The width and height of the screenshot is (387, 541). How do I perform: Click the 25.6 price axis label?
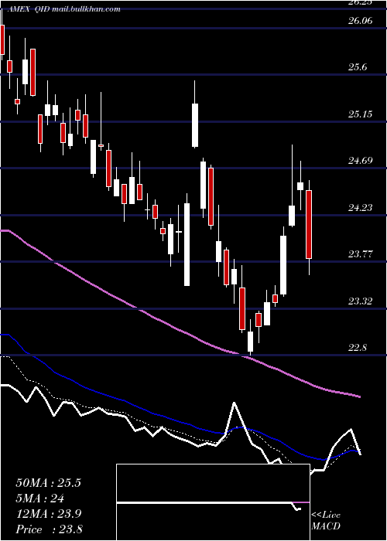(x=358, y=67)
